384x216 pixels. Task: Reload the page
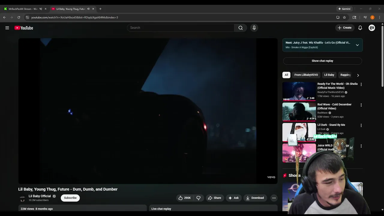pyautogui.click(x=19, y=17)
